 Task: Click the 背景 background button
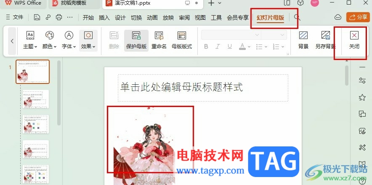point(303,40)
